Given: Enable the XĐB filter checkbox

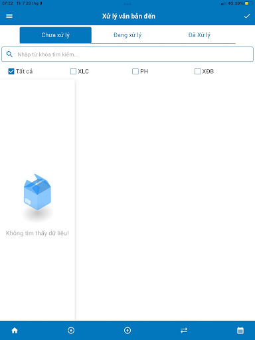Looking at the screenshot, I should click(x=197, y=71).
